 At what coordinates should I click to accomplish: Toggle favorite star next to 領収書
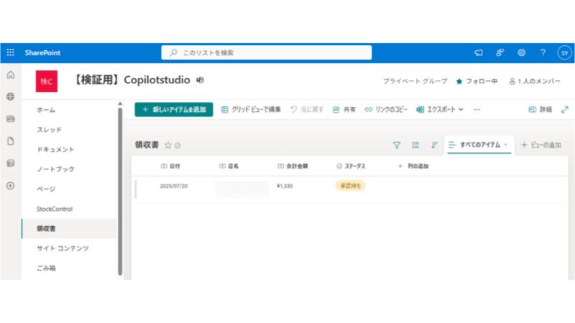(x=168, y=145)
